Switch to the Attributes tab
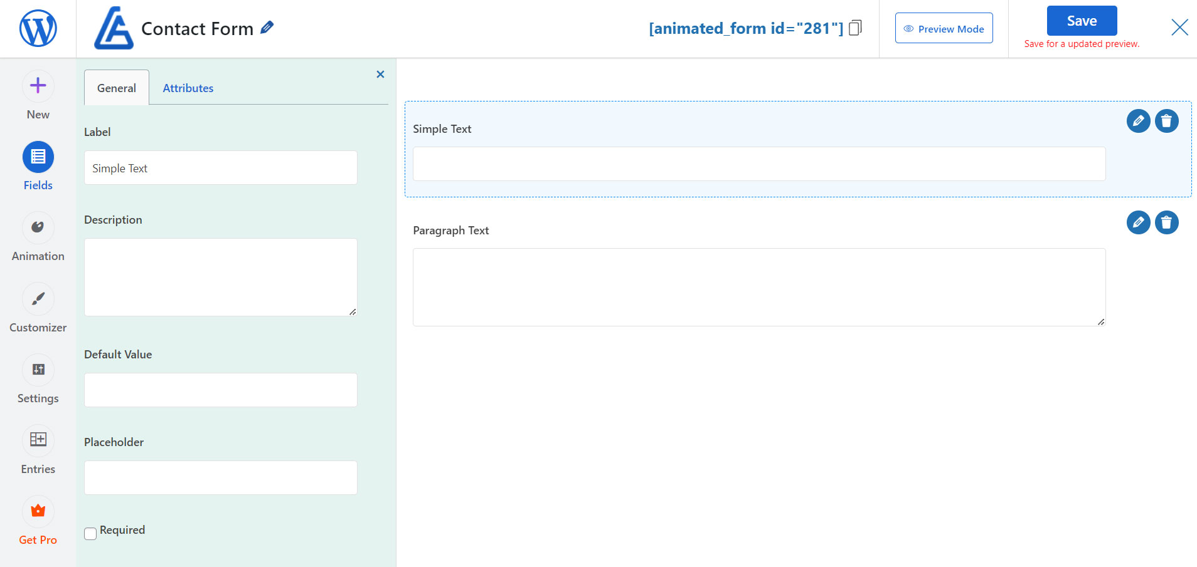This screenshot has width=1197, height=567. pyautogui.click(x=188, y=88)
